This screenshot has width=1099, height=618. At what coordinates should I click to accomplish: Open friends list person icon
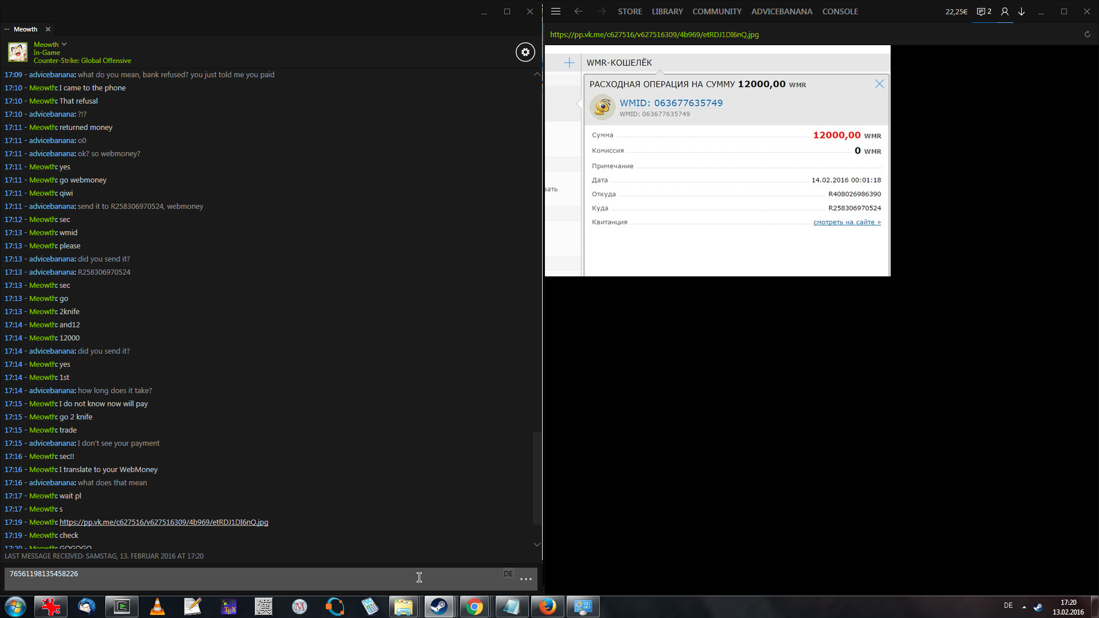pyautogui.click(x=1004, y=11)
